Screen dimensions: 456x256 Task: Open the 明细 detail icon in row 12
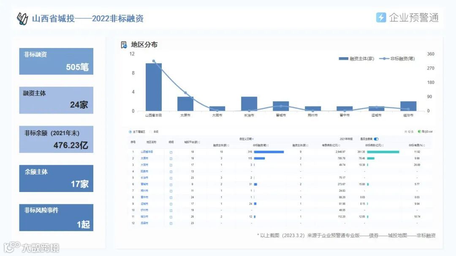171,224
